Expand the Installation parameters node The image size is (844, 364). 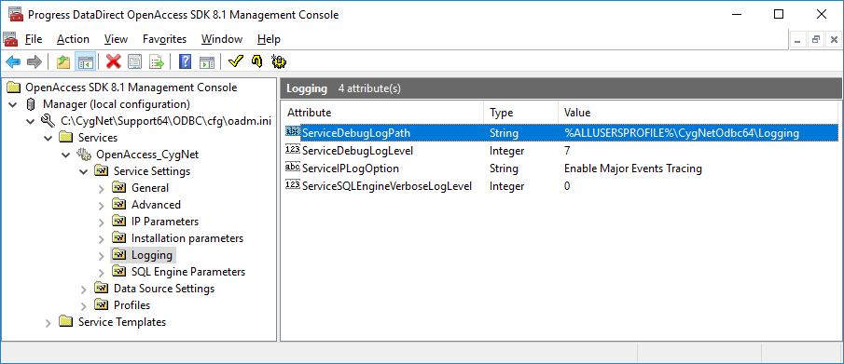pyautogui.click(x=102, y=238)
